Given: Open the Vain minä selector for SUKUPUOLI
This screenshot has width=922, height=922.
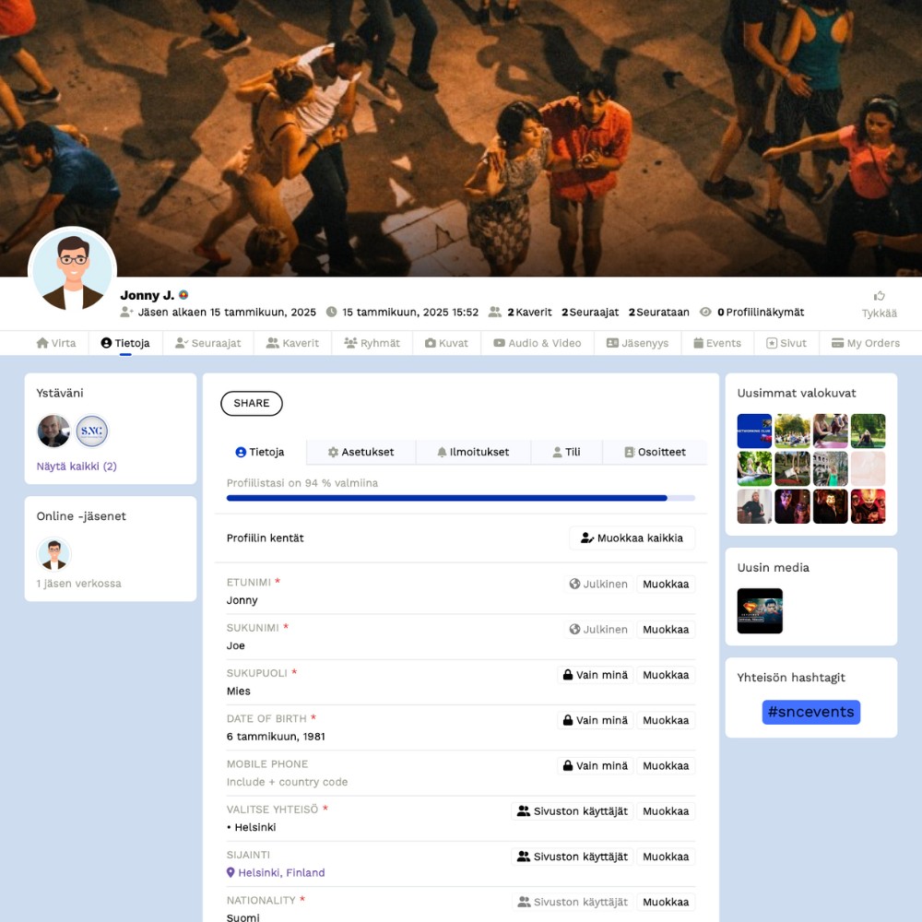Looking at the screenshot, I should coord(595,675).
